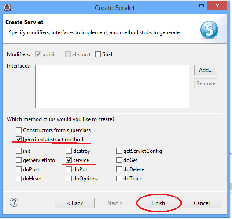Open the Add... interfaces dialog

coord(206,70)
